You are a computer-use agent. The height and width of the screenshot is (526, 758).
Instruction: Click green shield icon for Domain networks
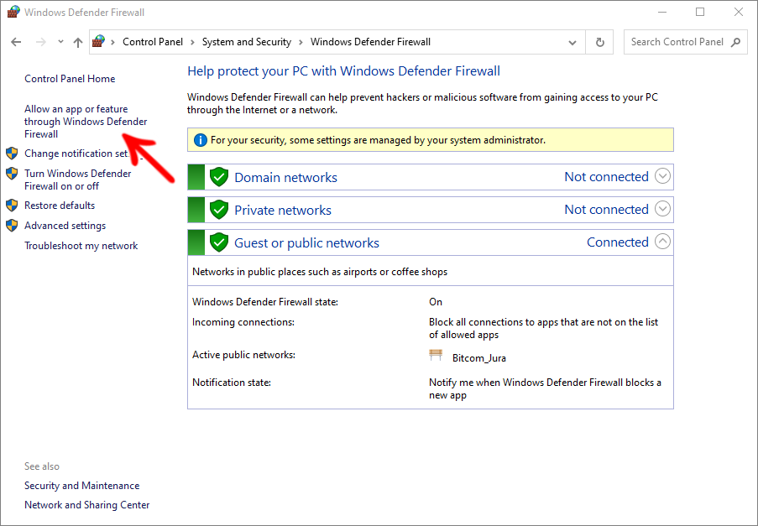[x=219, y=177]
